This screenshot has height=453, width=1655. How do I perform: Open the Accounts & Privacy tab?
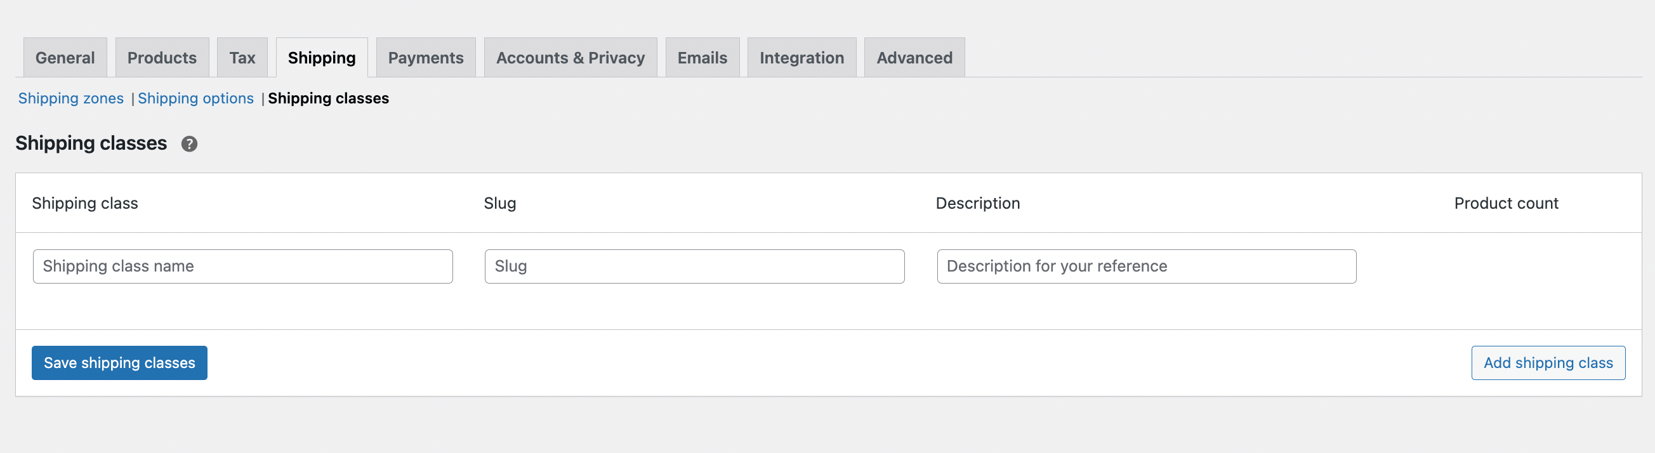tap(570, 58)
